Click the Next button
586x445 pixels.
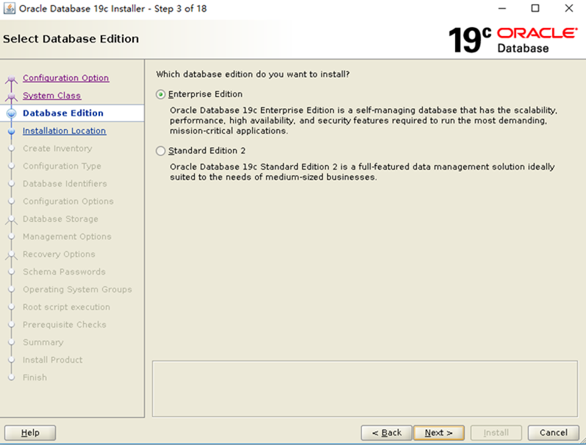click(439, 433)
